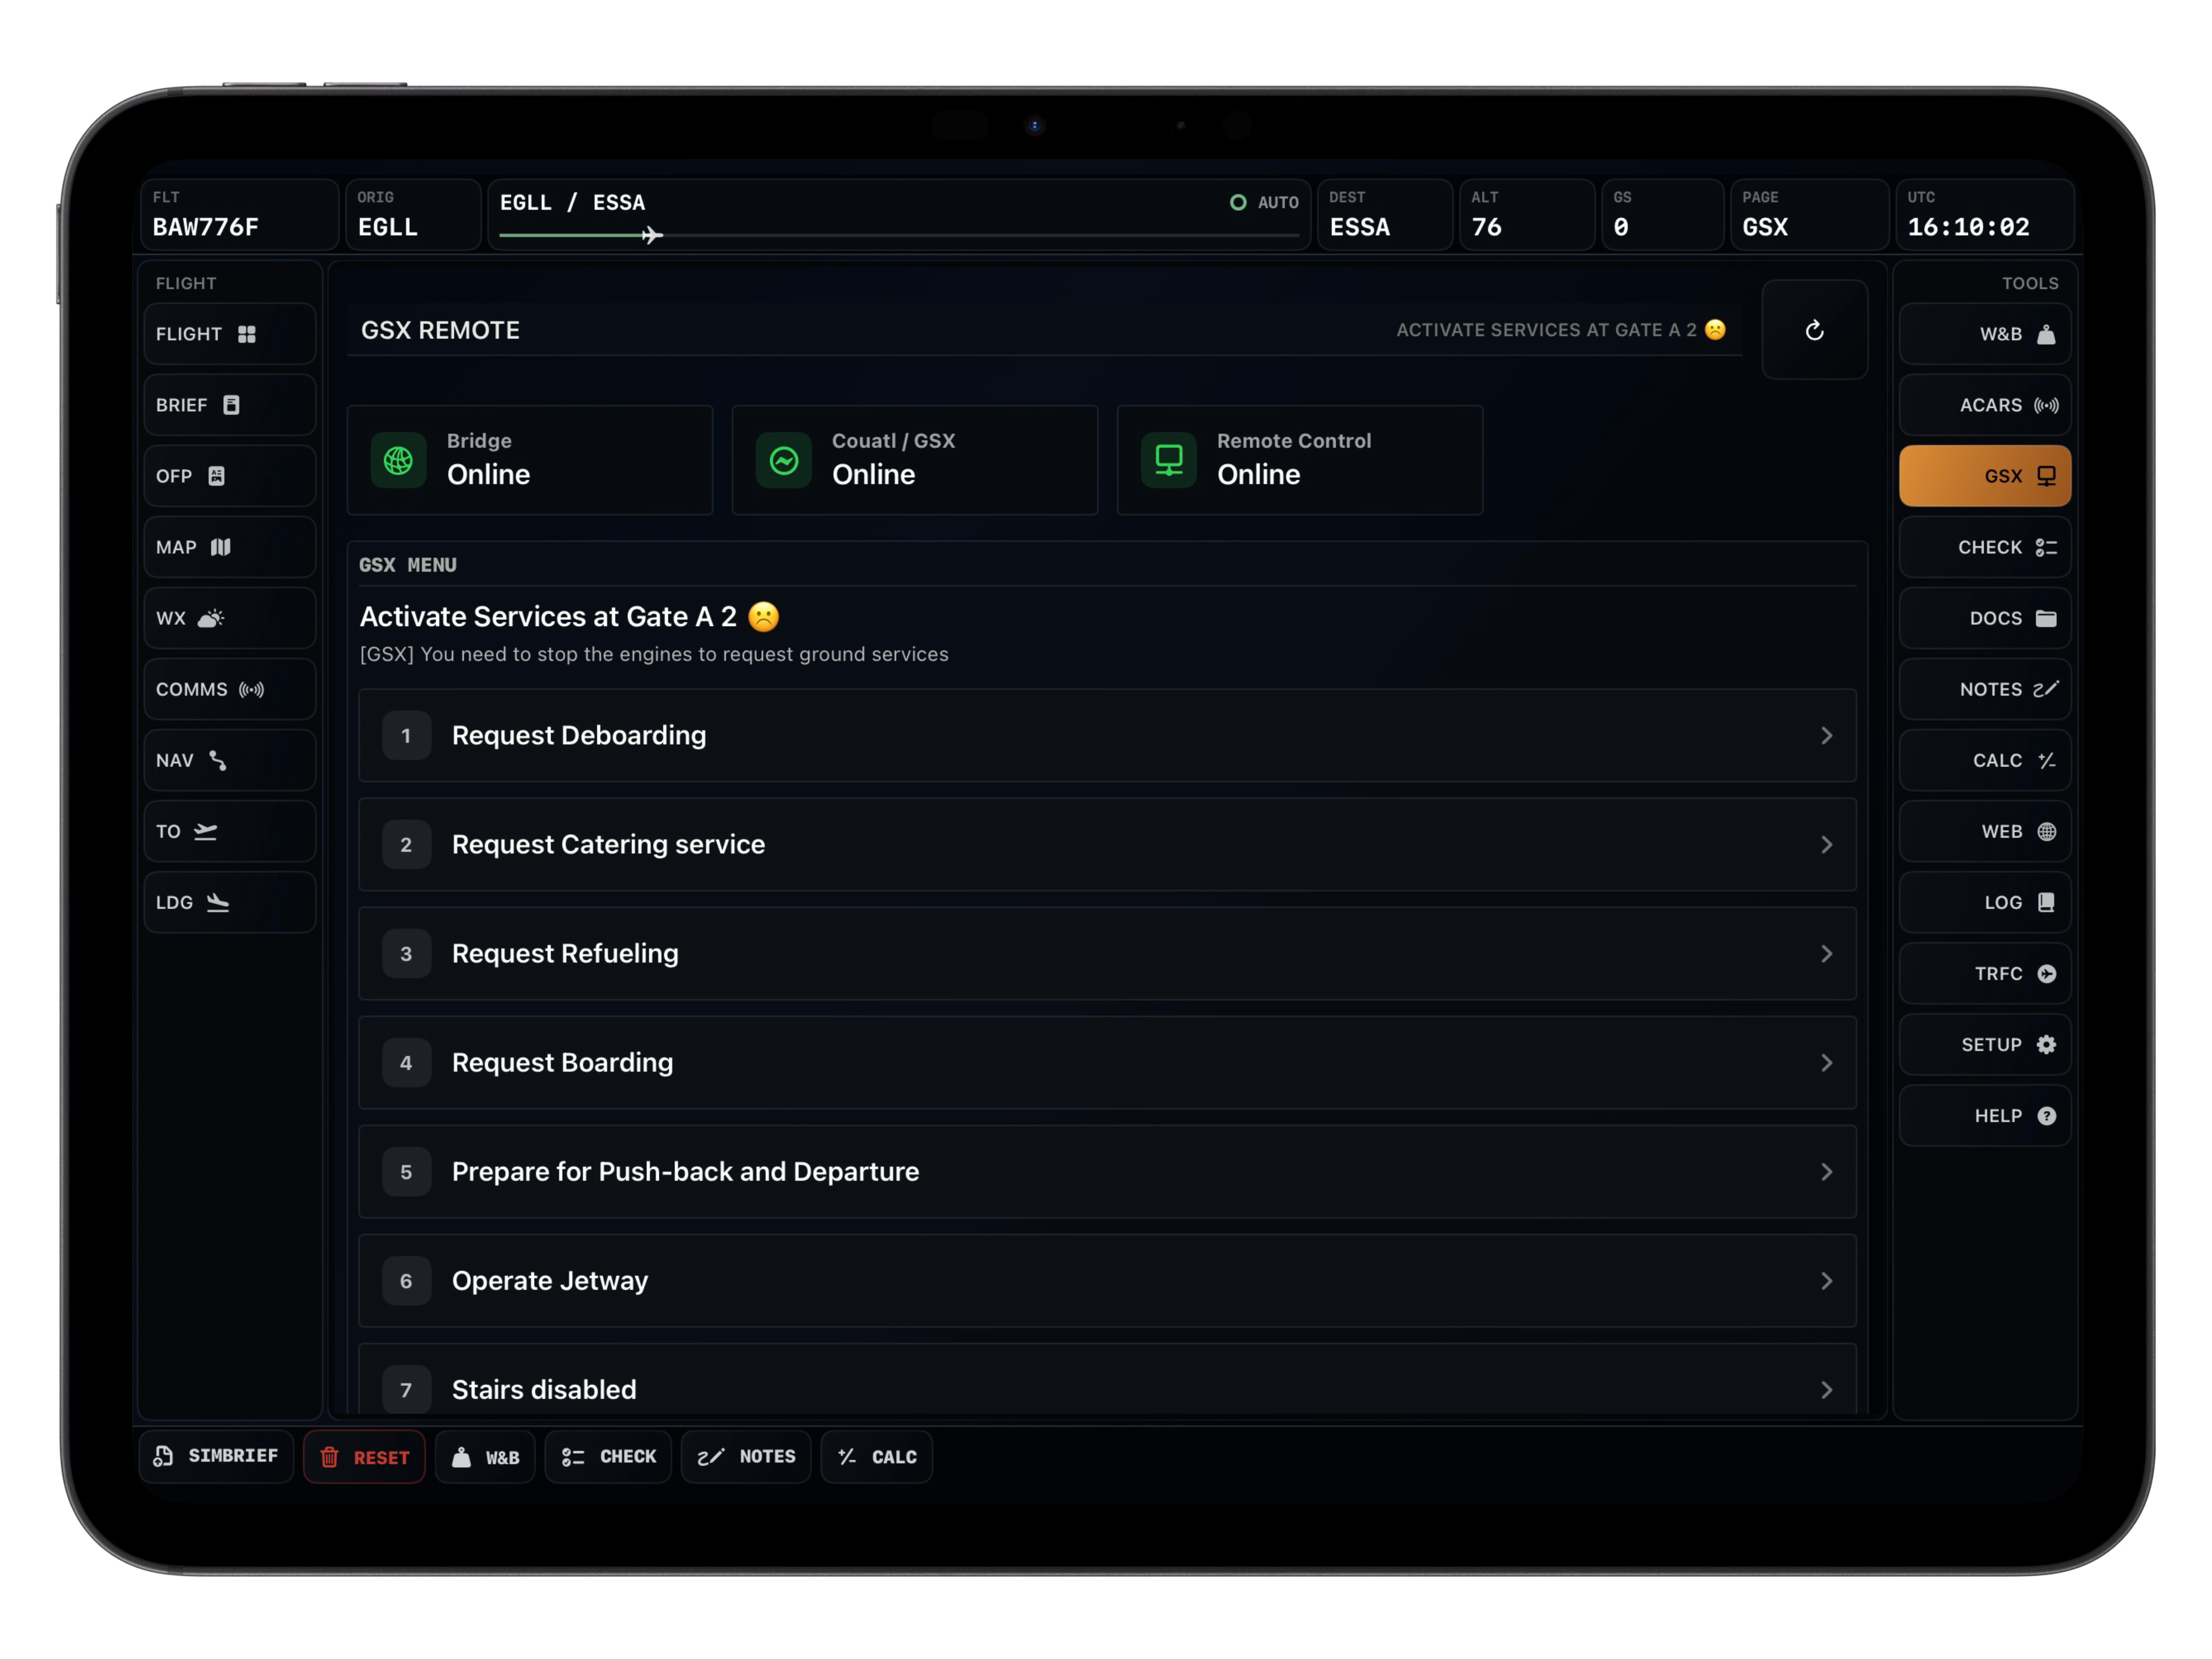This screenshot has width=2212, height=1659.
Task: Click the LDG landing plane icon
Action: 218,902
